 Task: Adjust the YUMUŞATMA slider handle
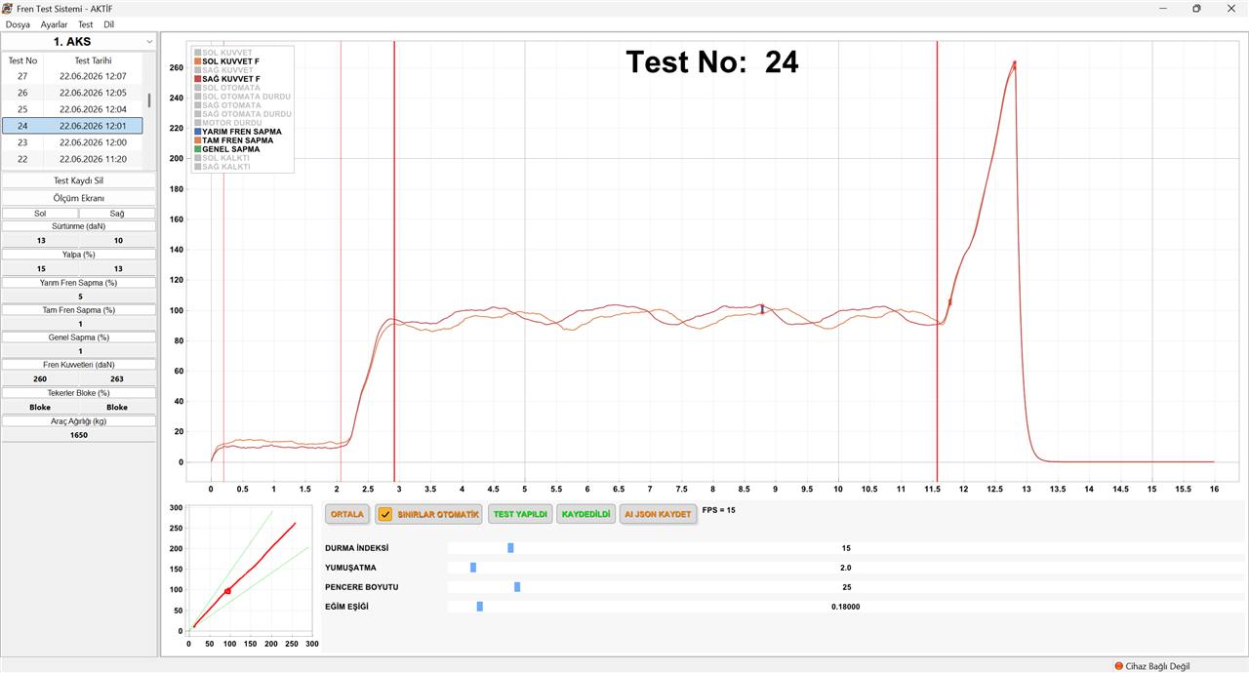473,568
